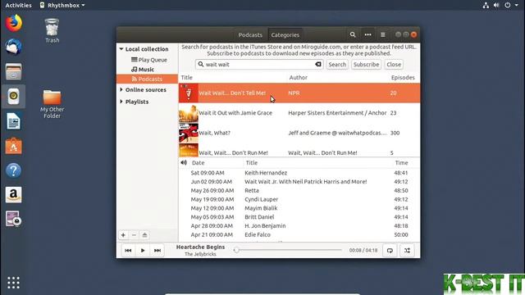Select the Mayim Bialik episode
Image resolution: width=525 pixels, height=295 pixels.
point(299,208)
